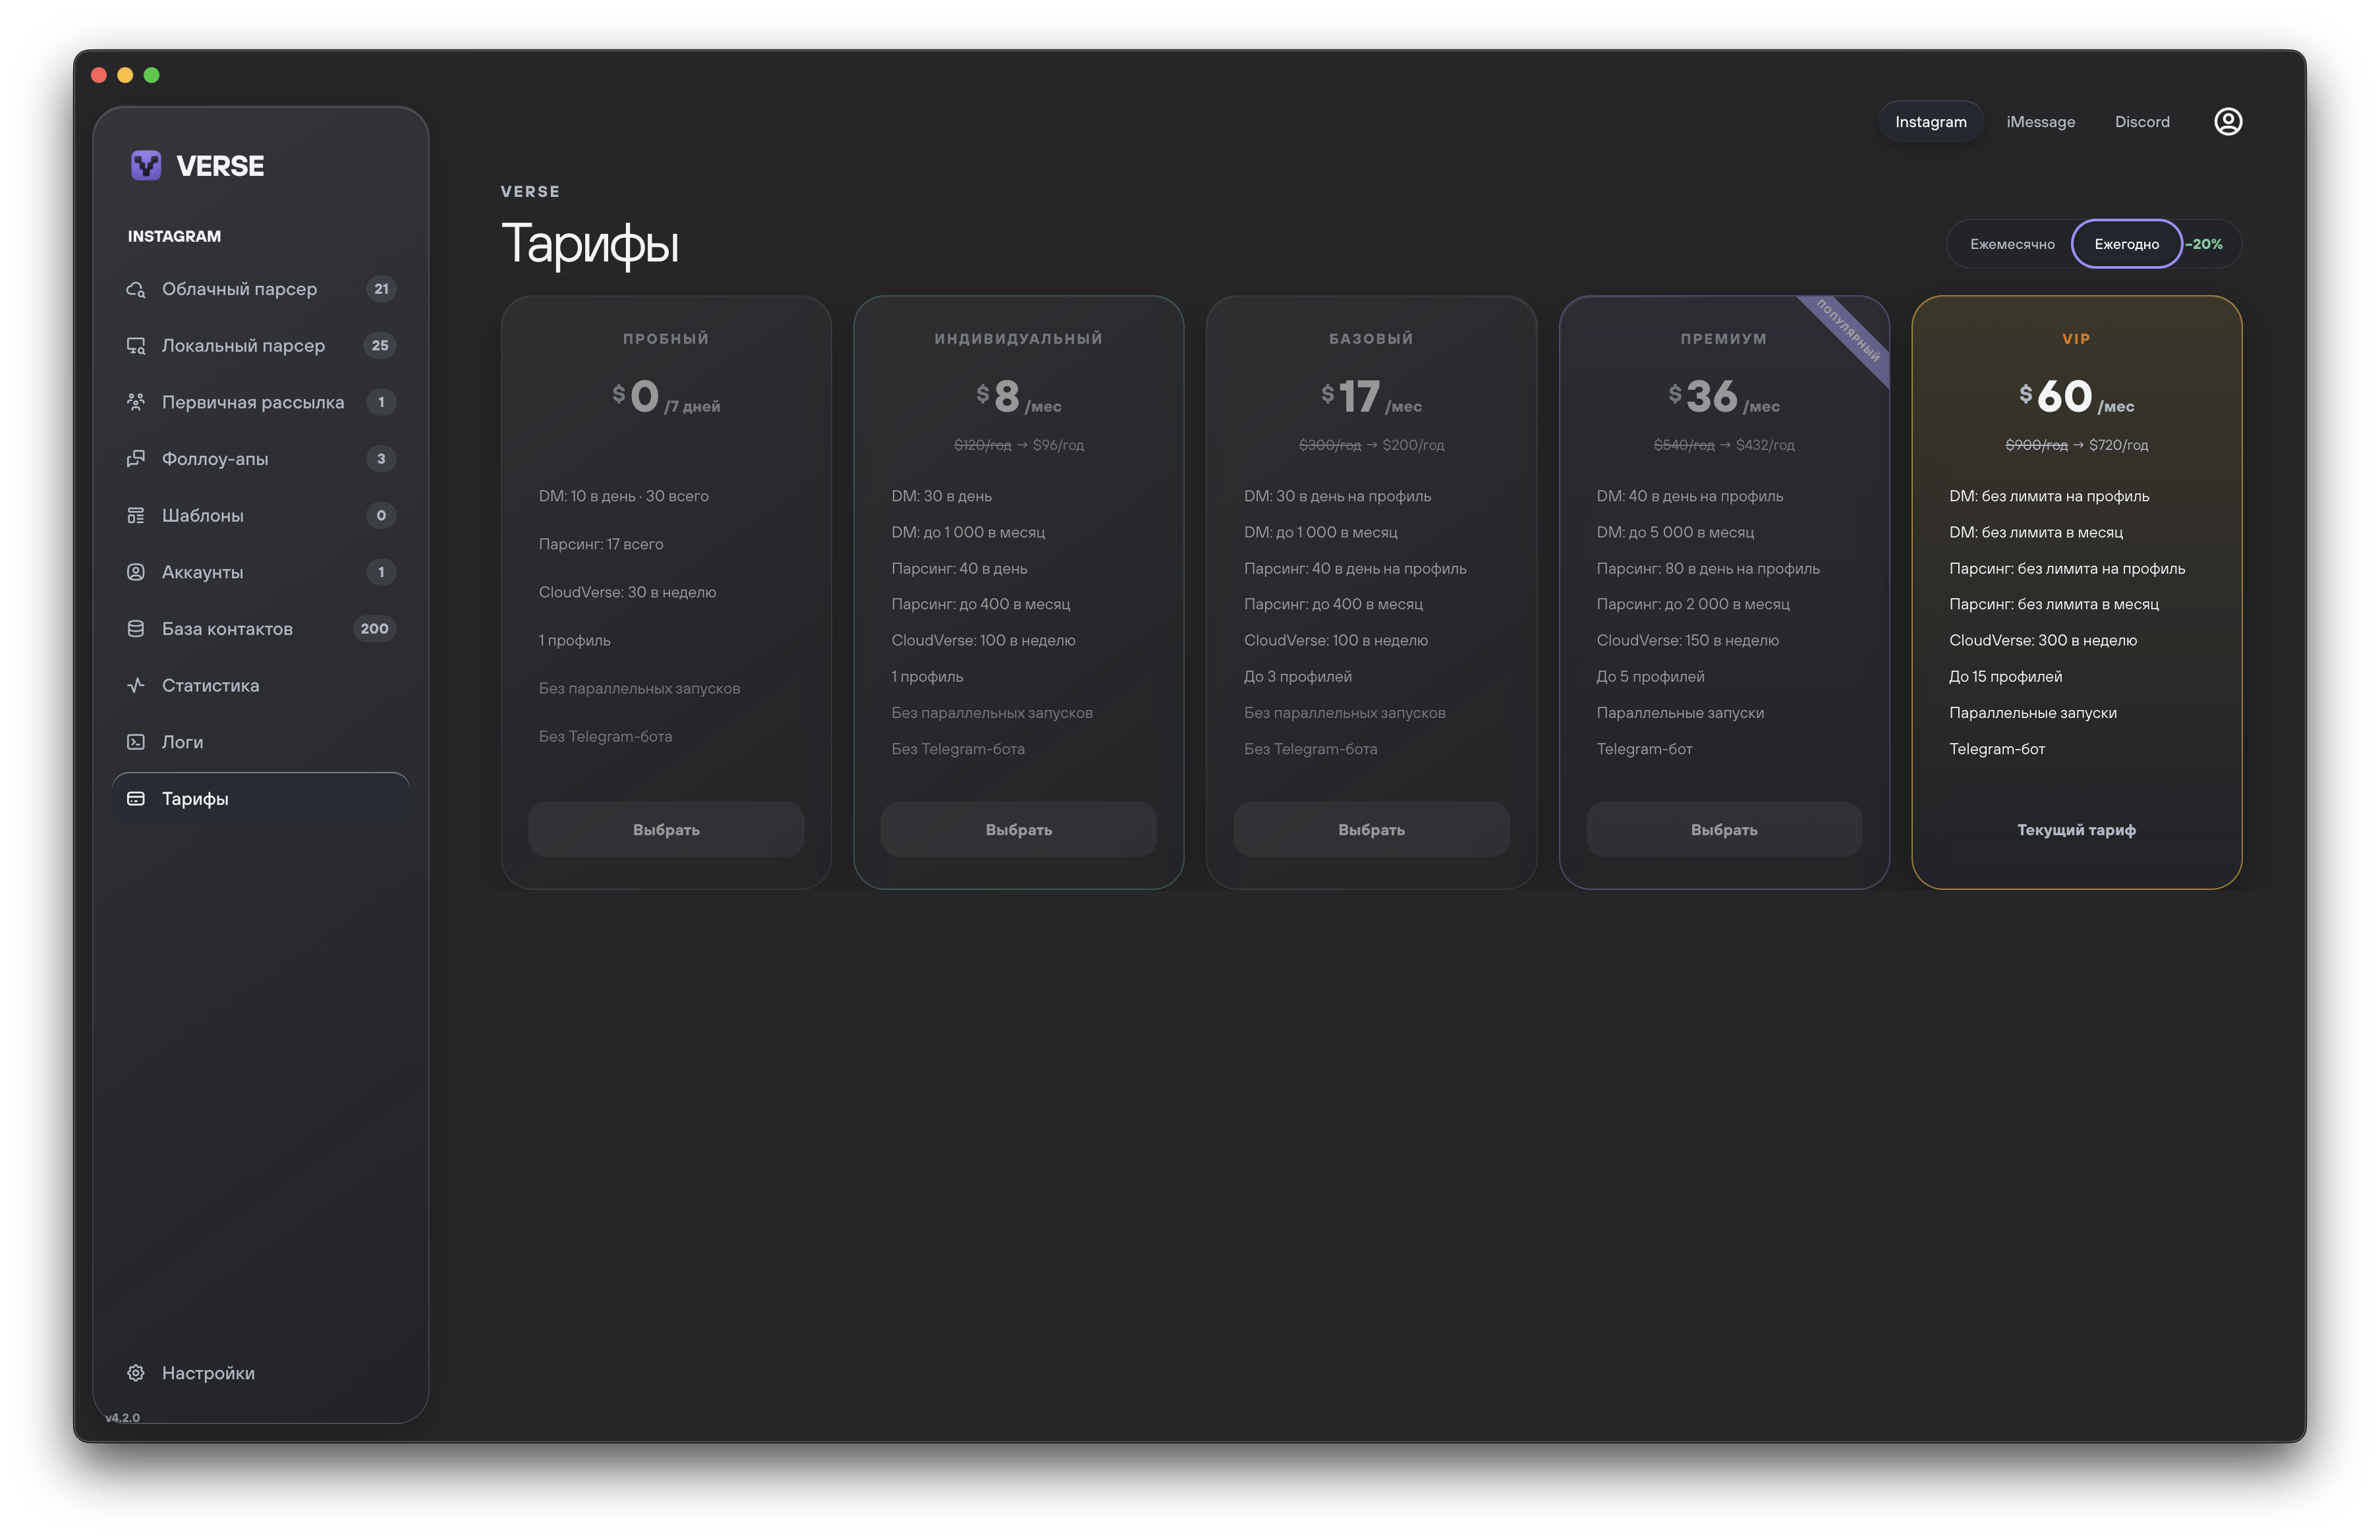The image size is (2380, 1540).
Task: Click the macOS green fullscreen button
Action: (x=152, y=75)
